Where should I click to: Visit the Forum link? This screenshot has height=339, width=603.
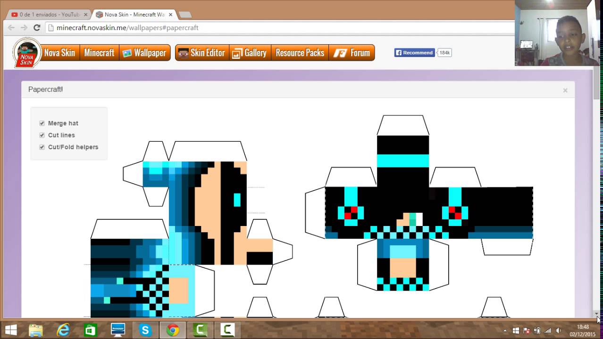point(352,53)
